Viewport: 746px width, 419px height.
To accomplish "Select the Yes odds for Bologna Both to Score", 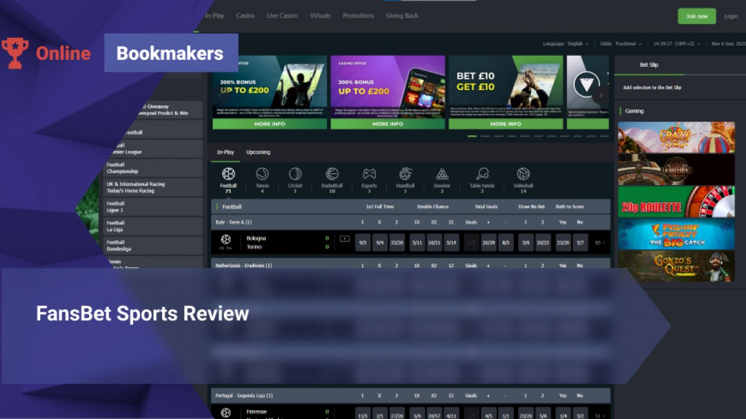I will 562,243.
